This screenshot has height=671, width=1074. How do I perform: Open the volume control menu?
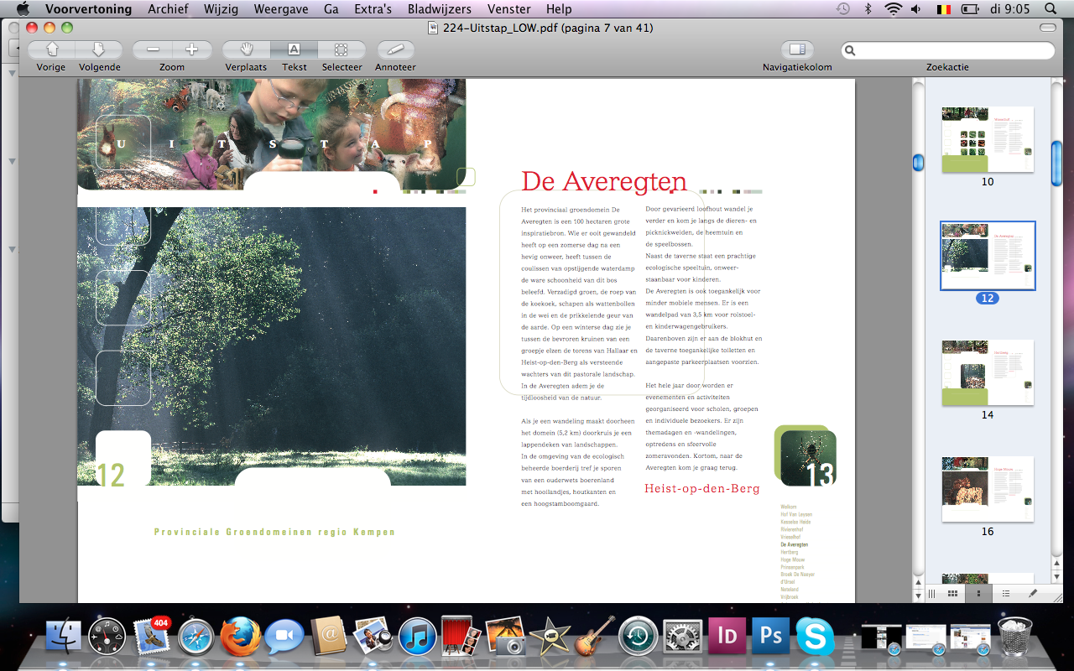click(x=915, y=9)
